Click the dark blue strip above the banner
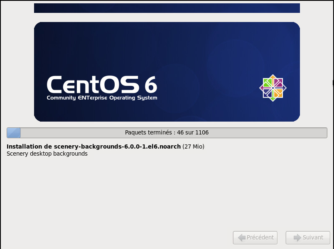The height and width of the screenshot is (249, 334). (x=167, y=8)
